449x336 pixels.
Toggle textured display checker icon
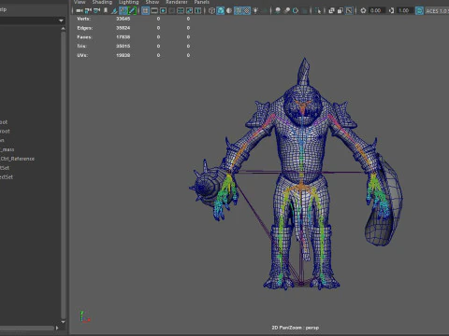[x=247, y=10]
